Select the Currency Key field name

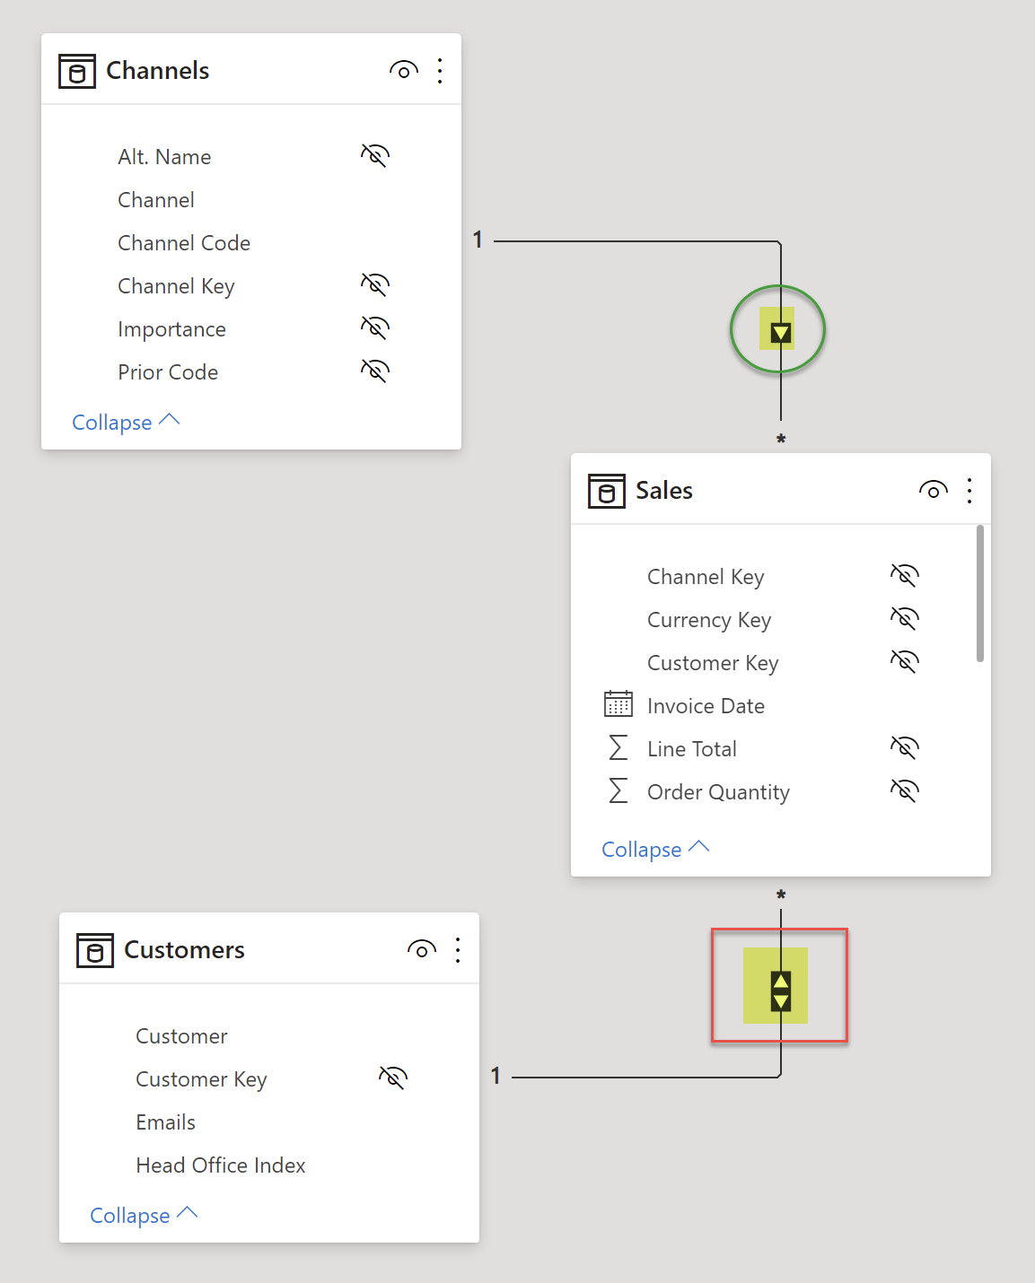tap(709, 620)
